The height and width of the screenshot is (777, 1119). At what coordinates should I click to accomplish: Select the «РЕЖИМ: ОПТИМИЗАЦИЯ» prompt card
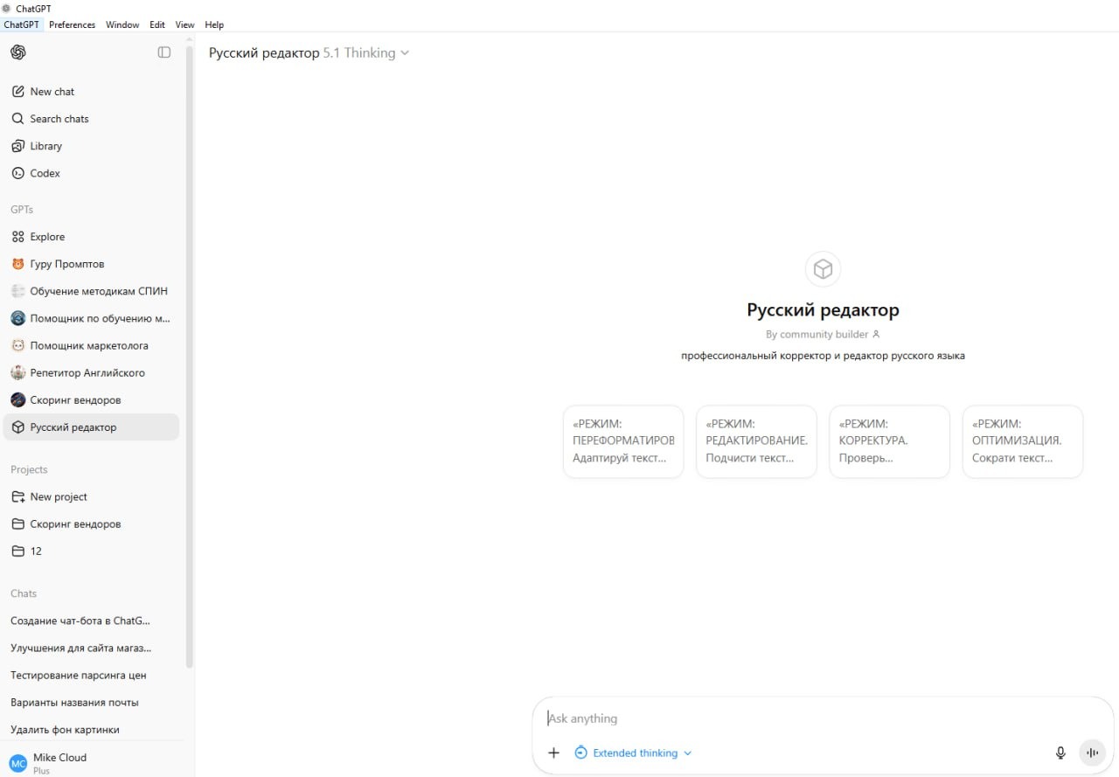click(1022, 441)
